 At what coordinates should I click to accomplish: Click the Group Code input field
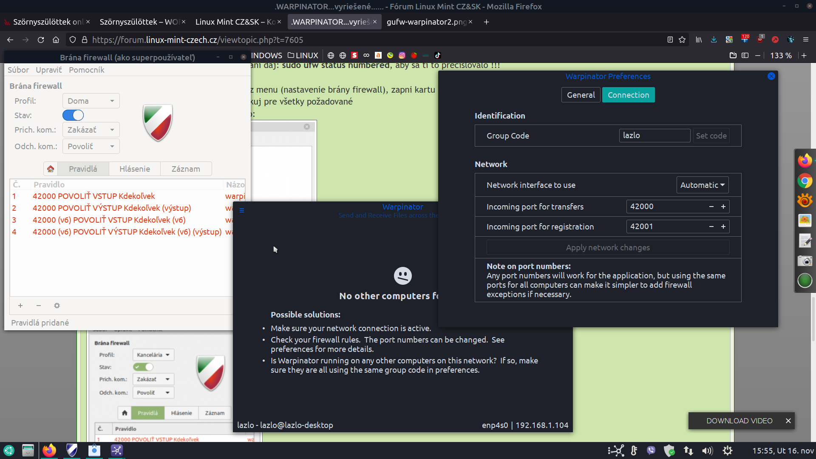654,136
